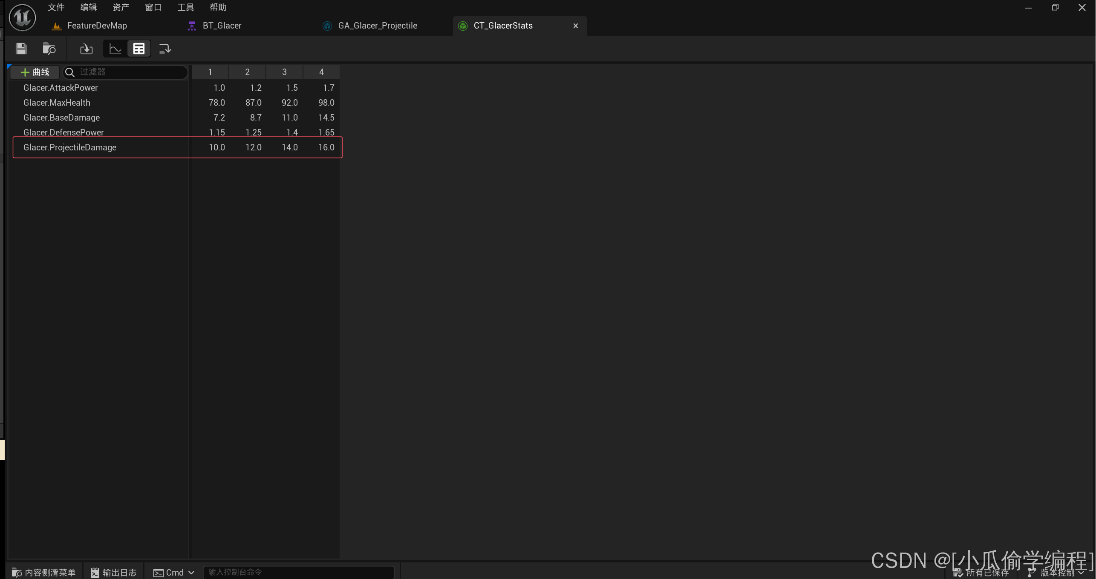Switch to the GA_Glacer_Projectile tab
This screenshot has height=579, width=1096.
pyautogui.click(x=377, y=26)
